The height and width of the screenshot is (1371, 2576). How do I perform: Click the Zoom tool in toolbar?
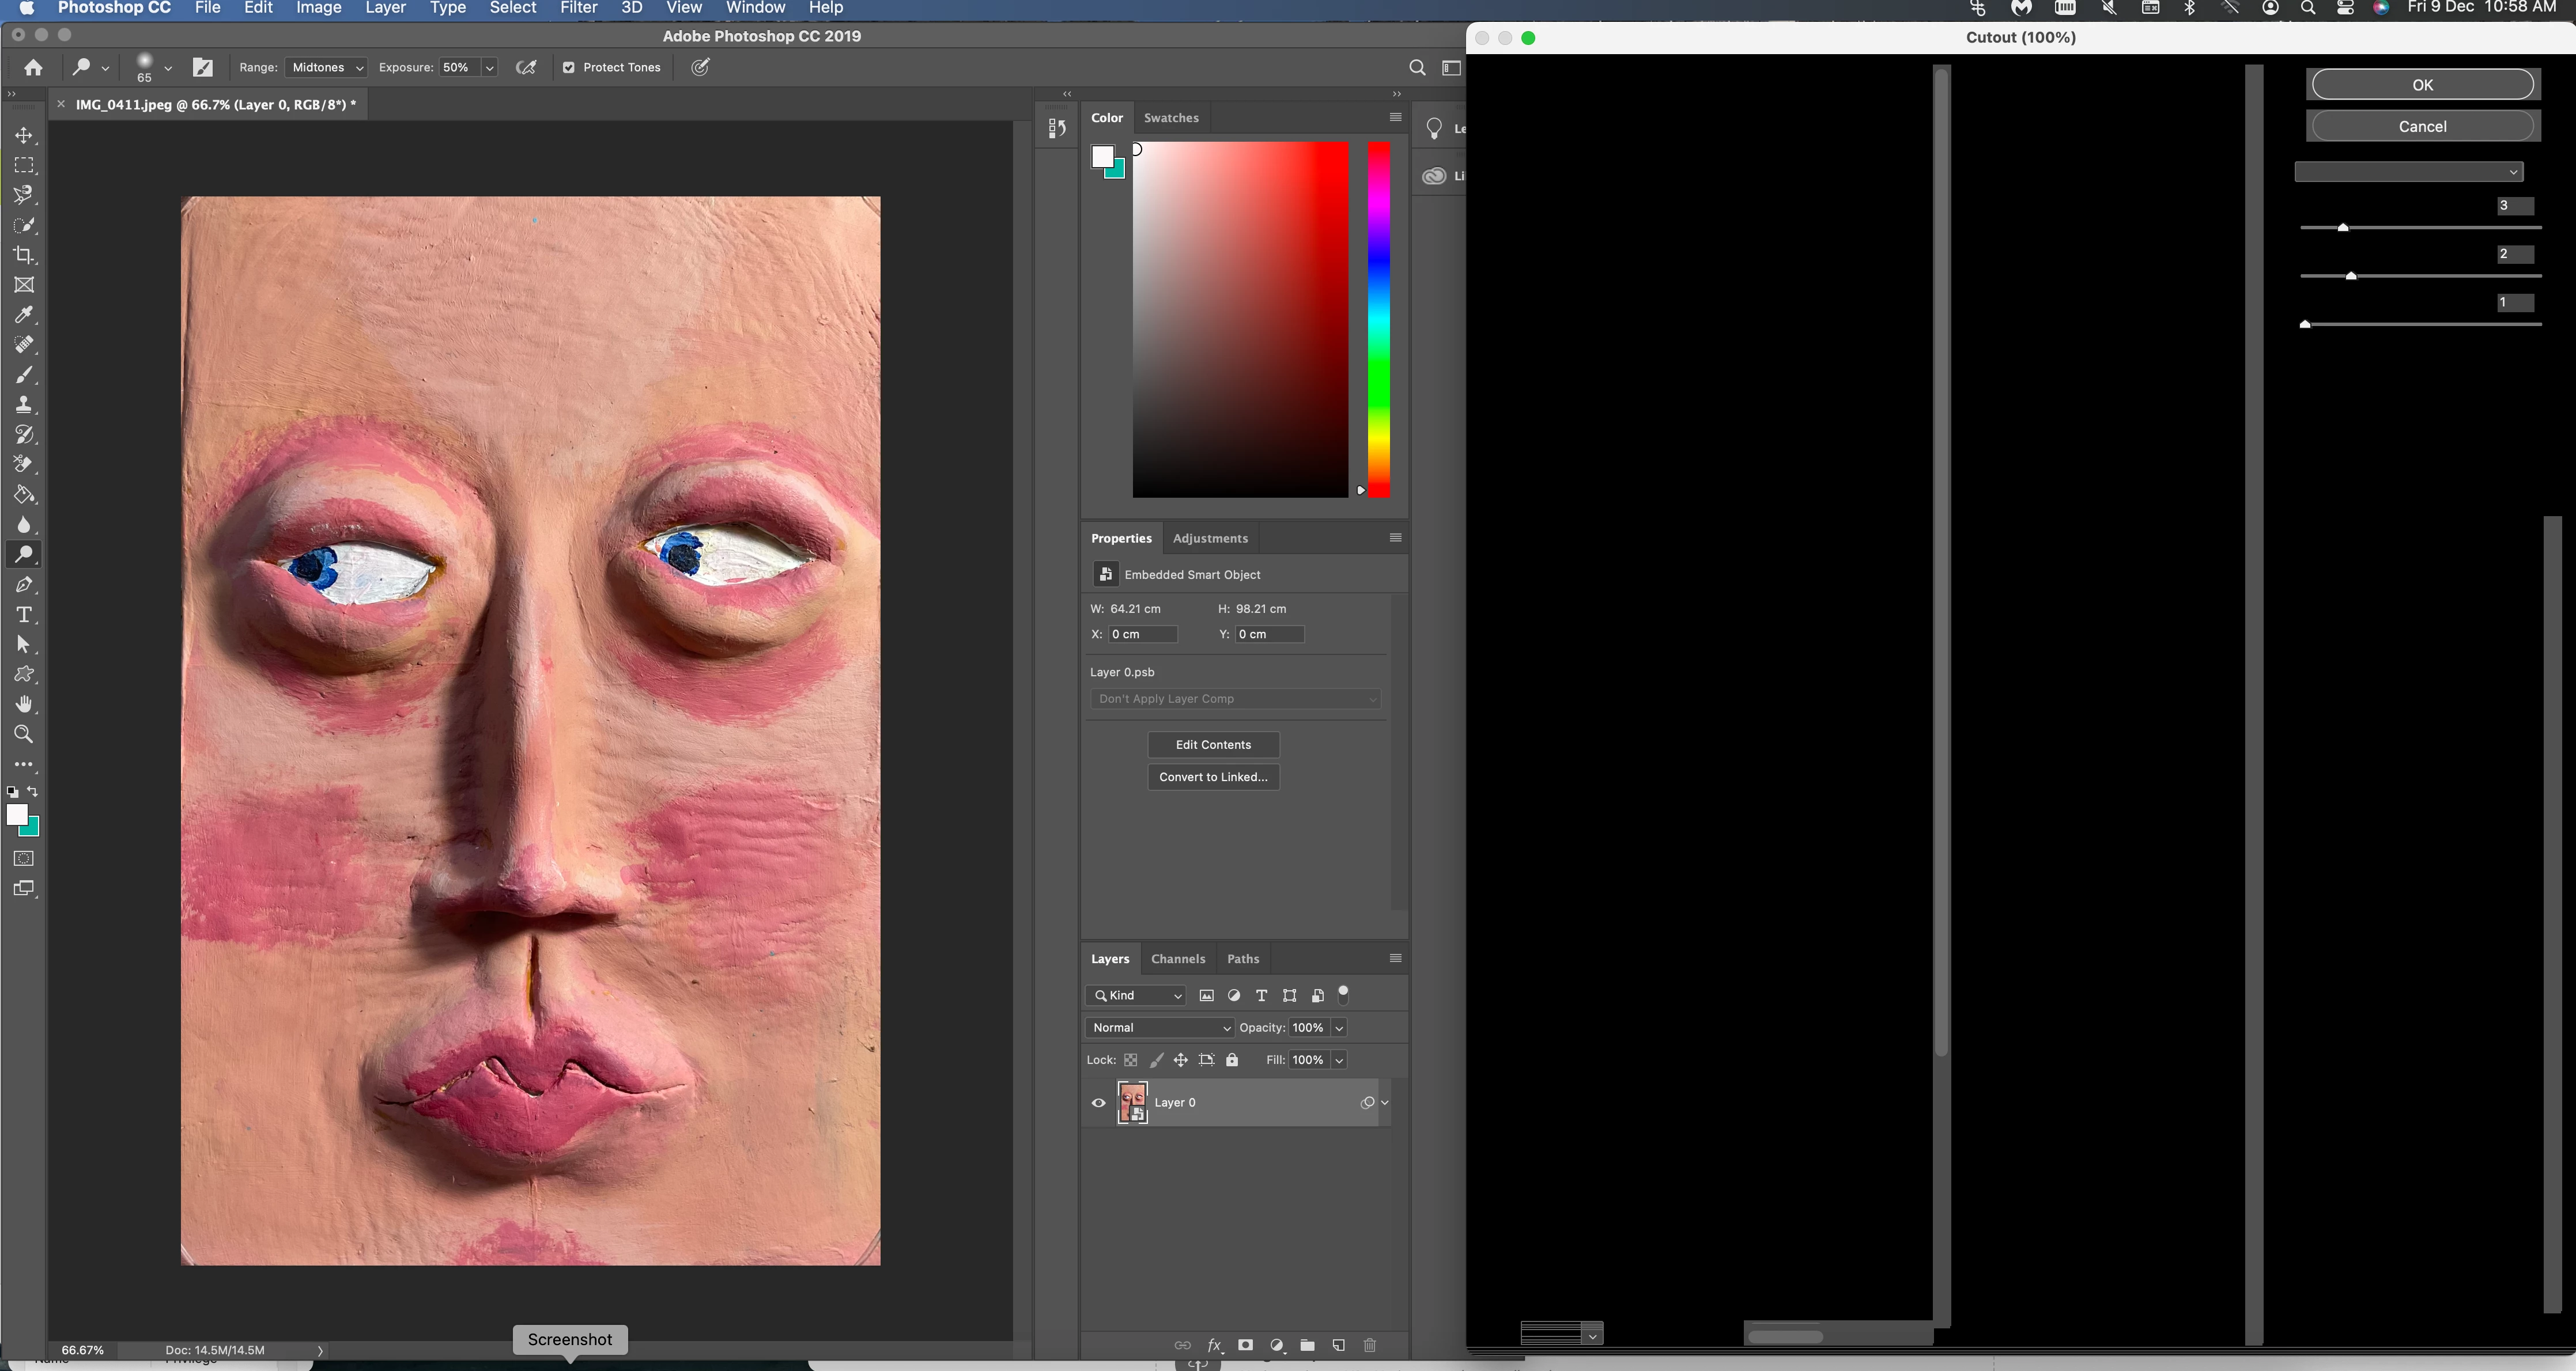[24, 734]
